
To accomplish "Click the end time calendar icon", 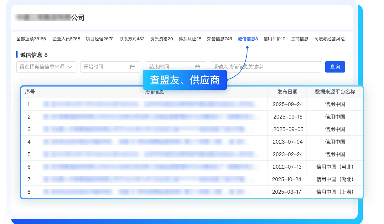I will pos(197,67).
